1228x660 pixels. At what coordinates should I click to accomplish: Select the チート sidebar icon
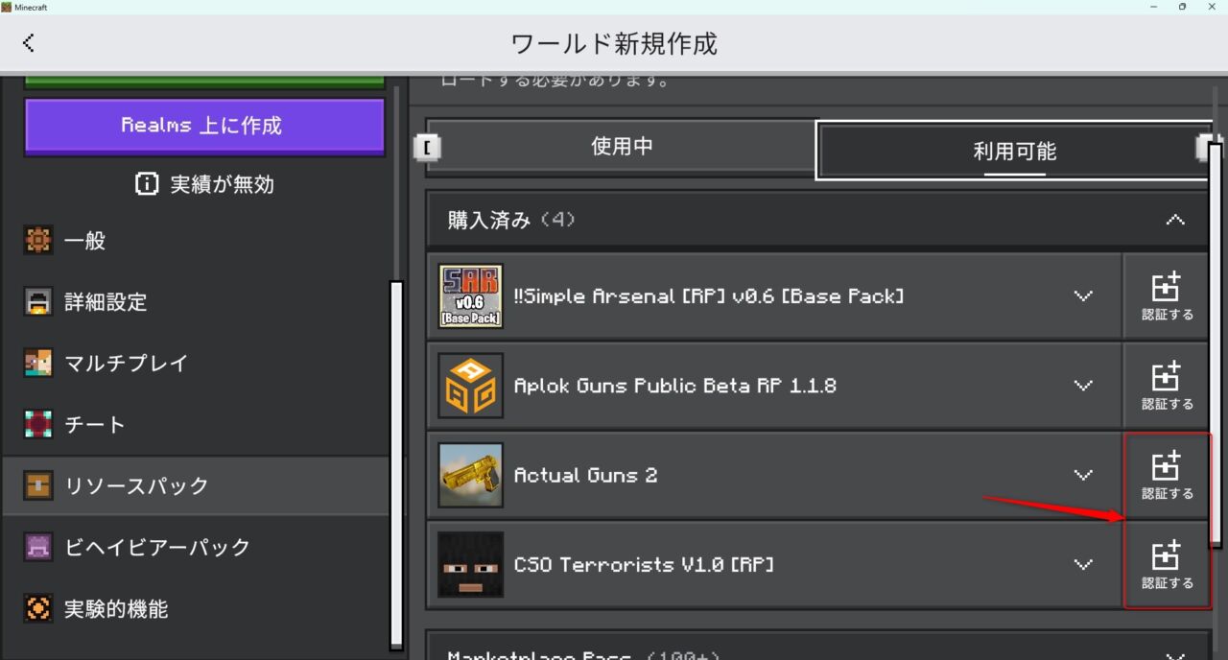pos(37,424)
